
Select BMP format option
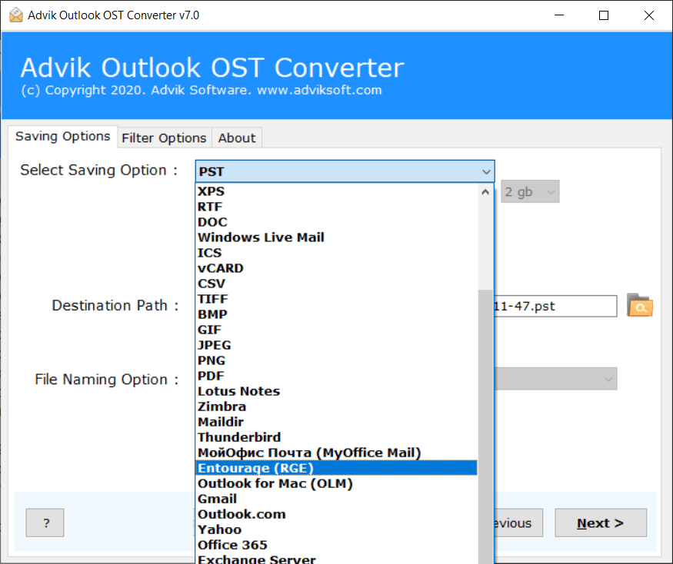pos(337,314)
